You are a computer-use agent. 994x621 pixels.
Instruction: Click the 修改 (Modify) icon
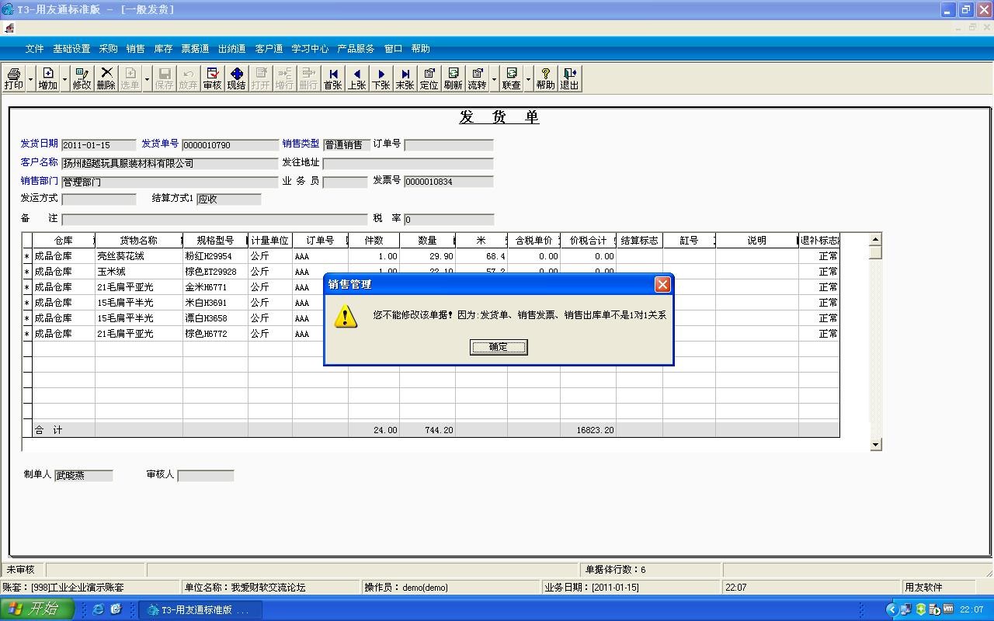[82, 78]
